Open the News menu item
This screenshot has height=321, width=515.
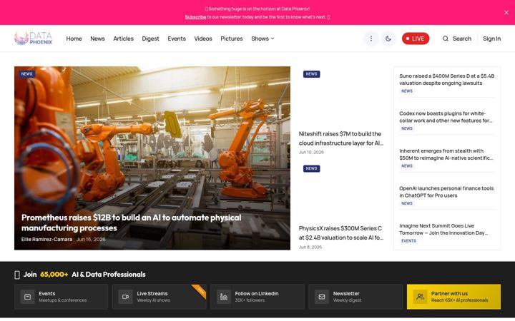97,39
